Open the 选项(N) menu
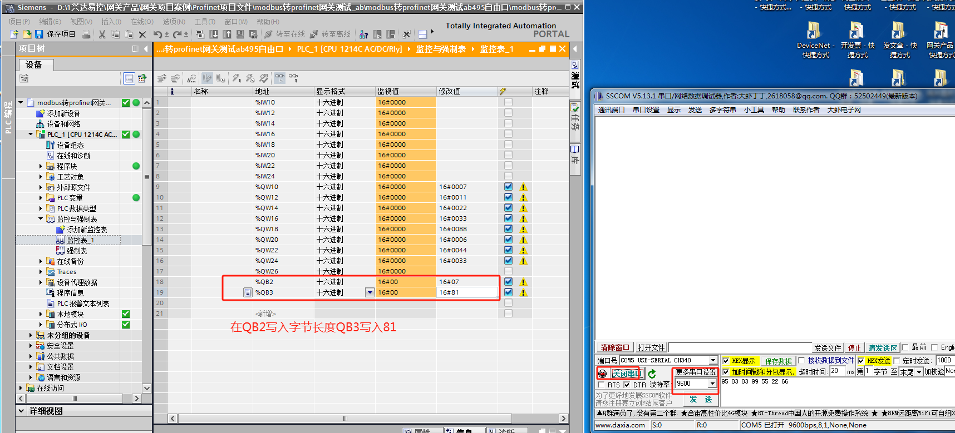This screenshot has width=955, height=433. point(174,22)
